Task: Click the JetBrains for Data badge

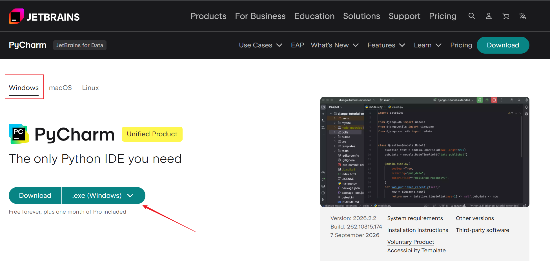Action: pyautogui.click(x=80, y=45)
